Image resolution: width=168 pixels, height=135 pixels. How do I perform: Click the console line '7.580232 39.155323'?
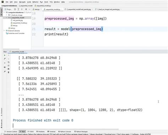pyautogui.click(x=38, y=79)
